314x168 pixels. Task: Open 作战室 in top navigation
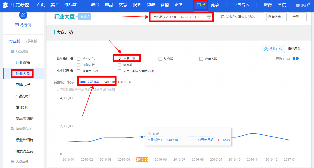point(70,5)
